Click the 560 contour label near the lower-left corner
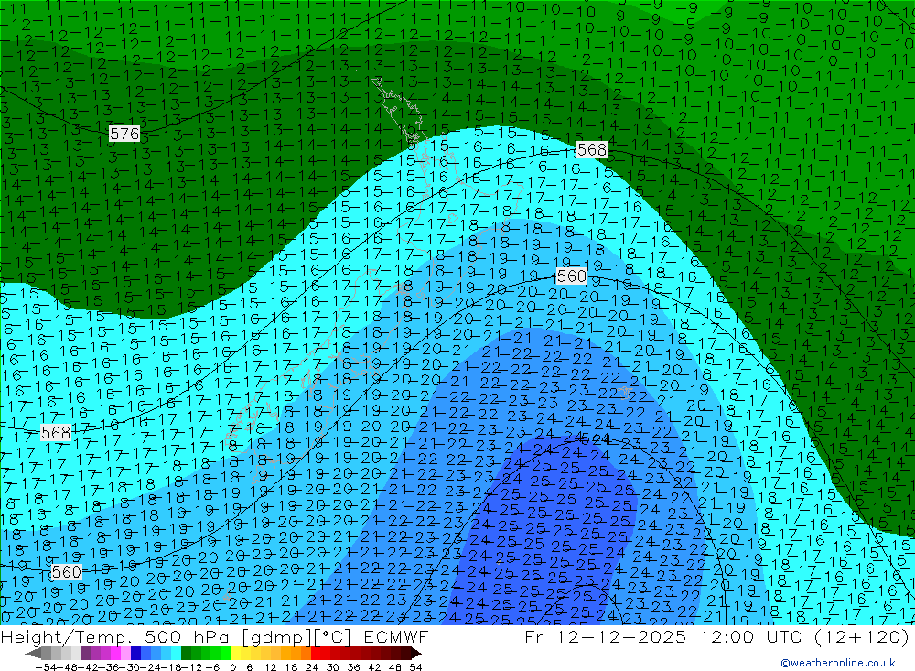This screenshot has width=915, height=671. pyautogui.click(x=66, y=572)
